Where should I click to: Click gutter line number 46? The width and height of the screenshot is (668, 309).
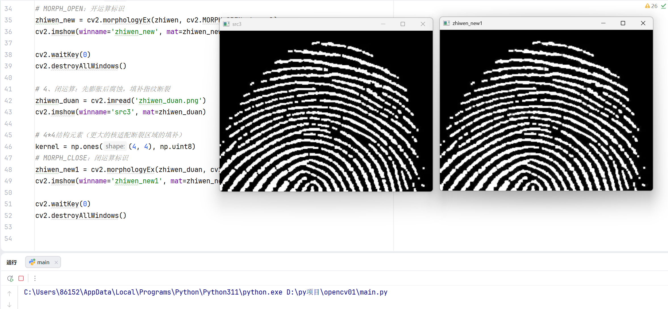pyautogui.click(x=8, y=147)
